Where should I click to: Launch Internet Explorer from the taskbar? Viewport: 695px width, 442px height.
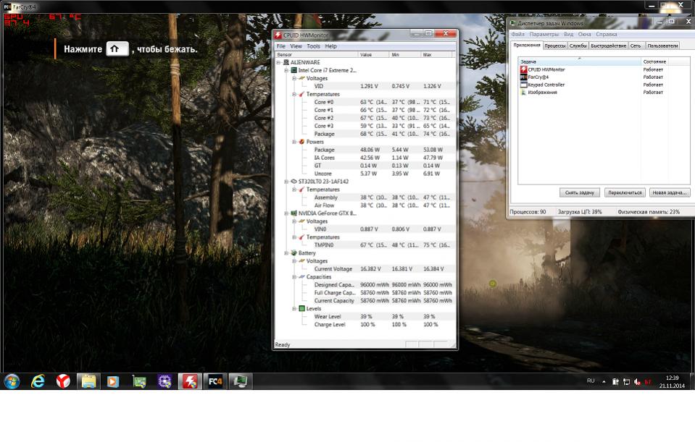38,381
